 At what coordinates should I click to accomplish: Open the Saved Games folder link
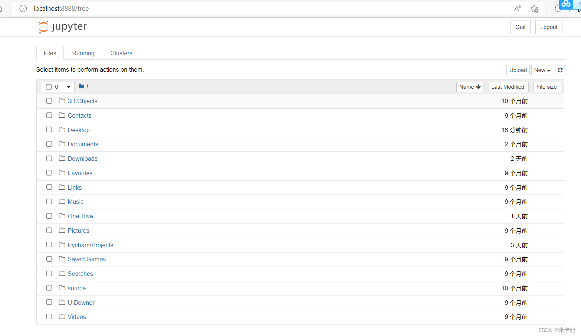coord(87,259)
